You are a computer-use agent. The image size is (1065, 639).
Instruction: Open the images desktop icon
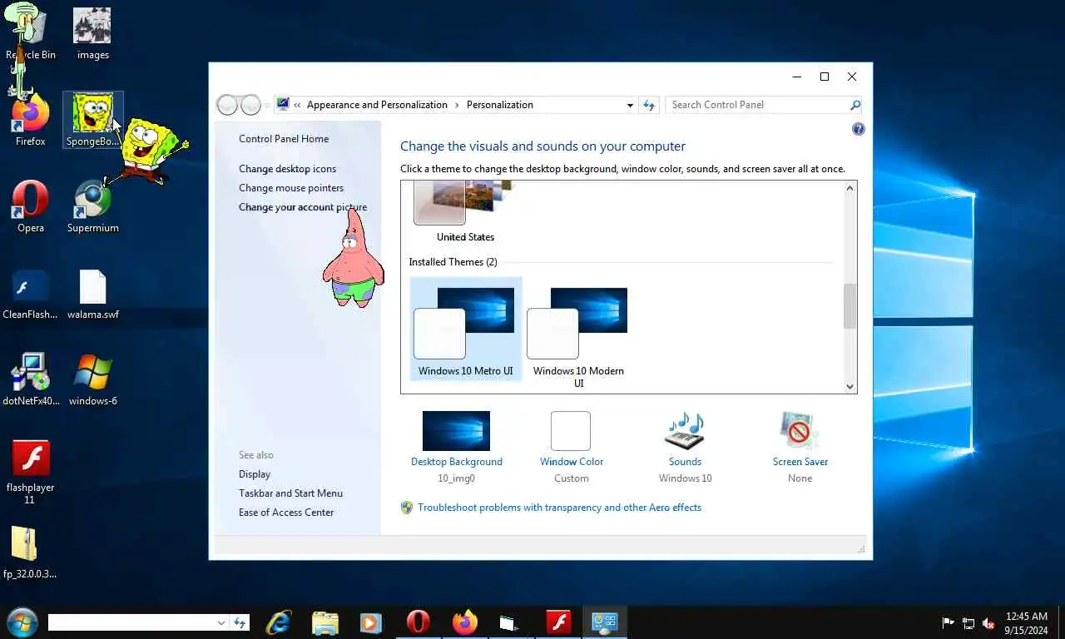tap(92, 33)
